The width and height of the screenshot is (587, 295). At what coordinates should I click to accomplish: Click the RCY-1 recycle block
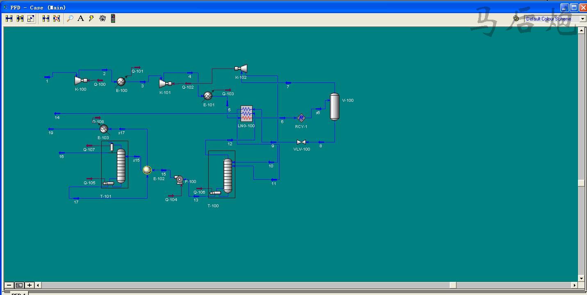(301, 118)
